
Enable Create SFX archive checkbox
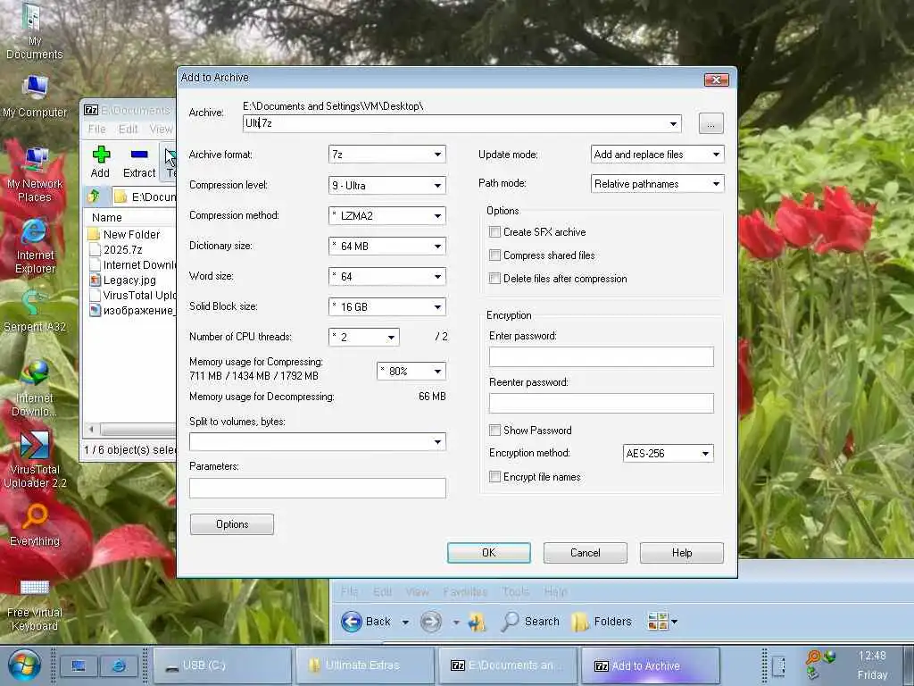tap(494, 232)
